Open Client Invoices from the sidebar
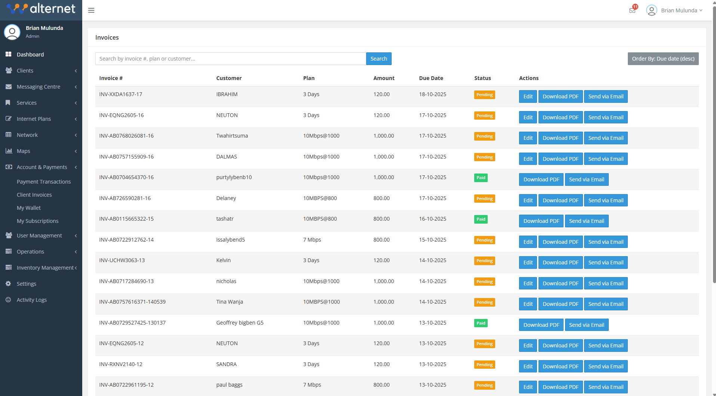 [34, 195]
